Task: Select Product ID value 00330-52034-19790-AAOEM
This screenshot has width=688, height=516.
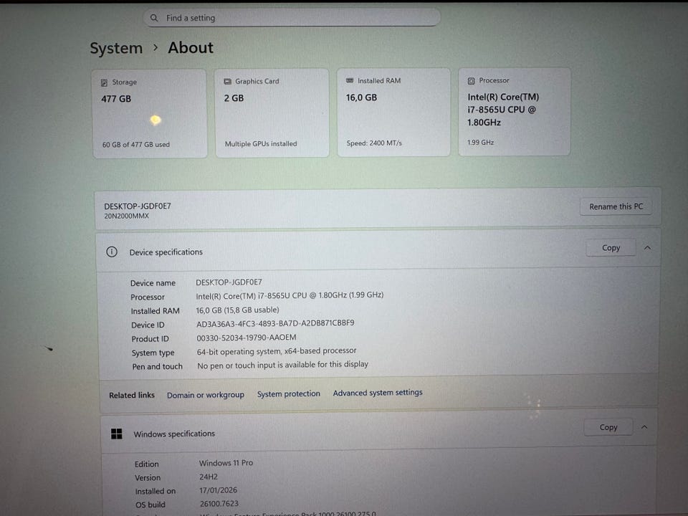Action: coord(246,338)
